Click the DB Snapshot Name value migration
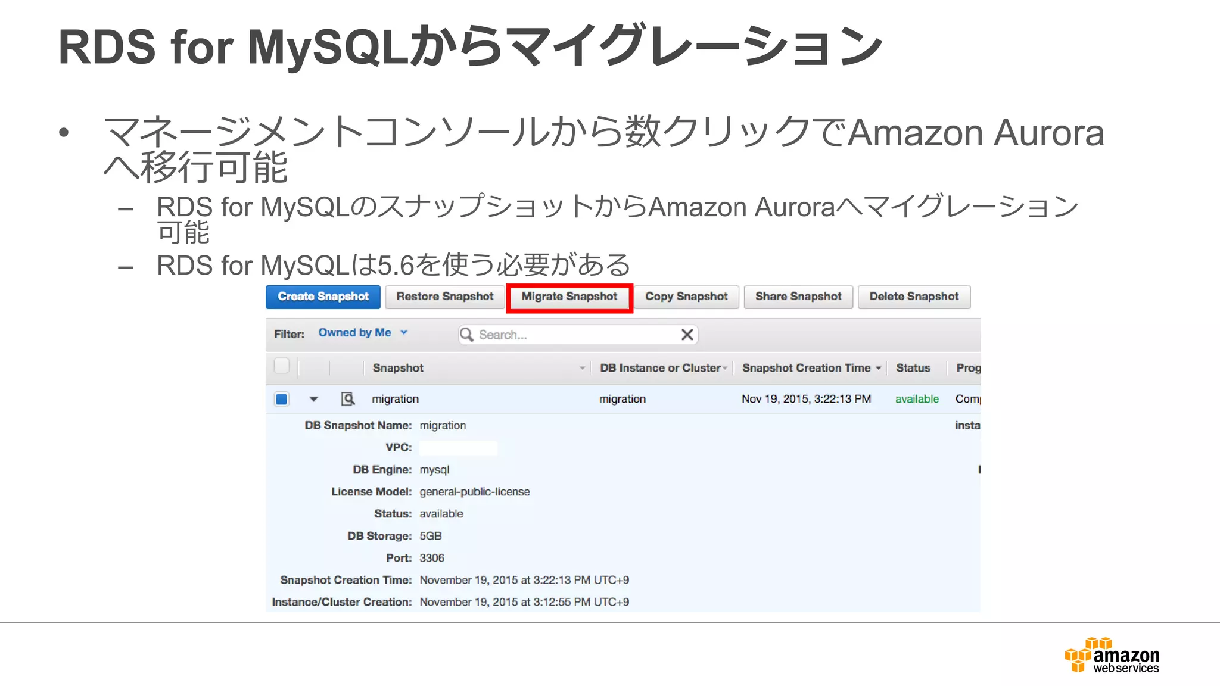 pyautogui.click(x=443, y=426)
